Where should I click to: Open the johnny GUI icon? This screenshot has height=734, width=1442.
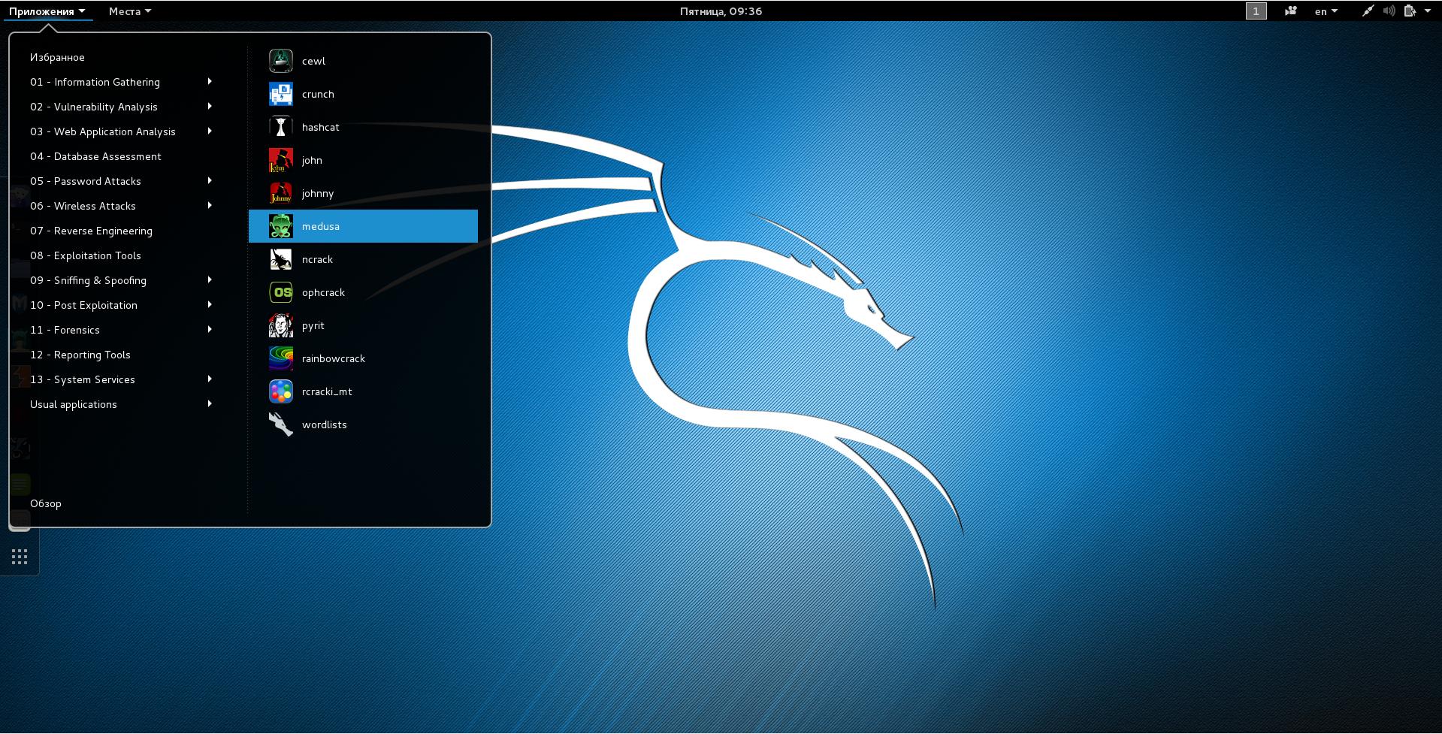tap(281, 193)
